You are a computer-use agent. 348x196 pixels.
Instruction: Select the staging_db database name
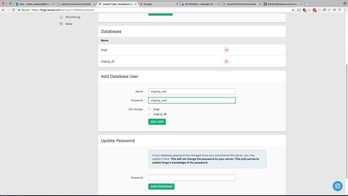point(108,62)
